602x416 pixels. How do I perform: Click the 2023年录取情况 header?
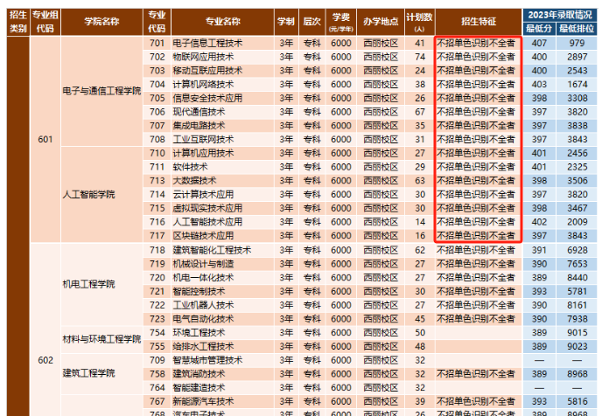pyautogui.click(x=560, y=16)
